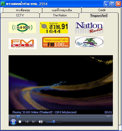Minimize the flood check window
The width and height of the screenshot is (122, 131).
pyautogui.click(x=106, y=4)
